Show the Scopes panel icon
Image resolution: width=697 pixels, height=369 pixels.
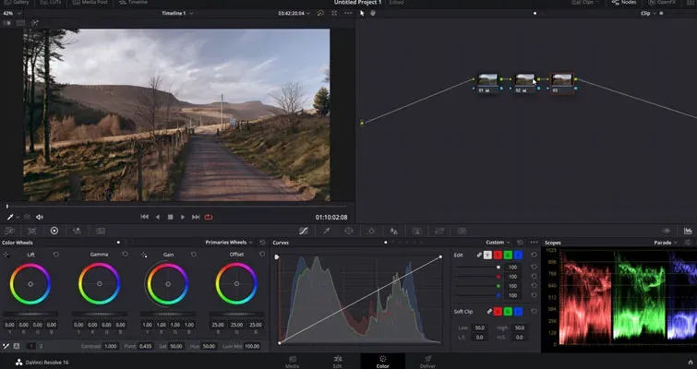tap(688, 231)
